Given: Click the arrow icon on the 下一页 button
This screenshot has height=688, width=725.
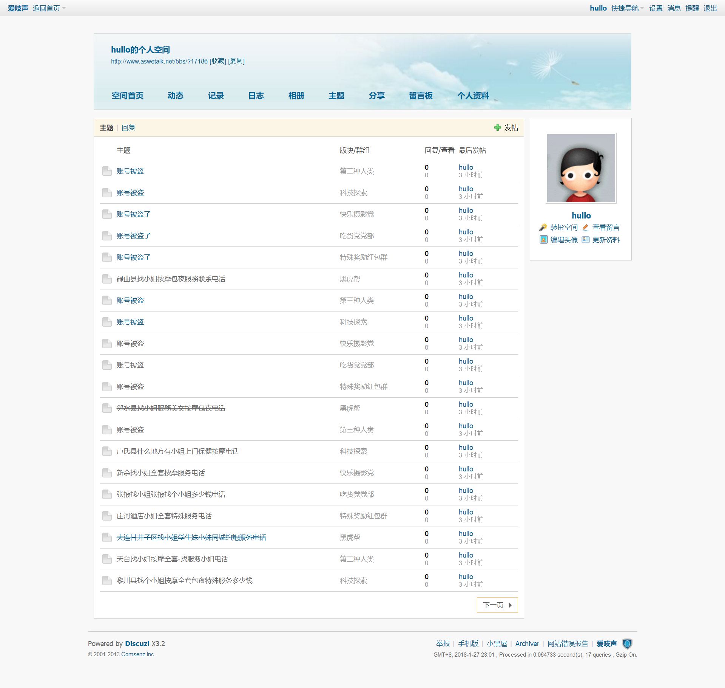Looking at the screenshot, I should tap(510, 605).
